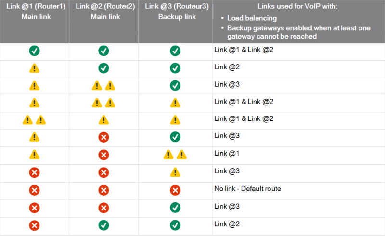Click the "Links used for VoIP with:" heading
The width and height of the screenshot is (385, 236).
pos(298,6)
